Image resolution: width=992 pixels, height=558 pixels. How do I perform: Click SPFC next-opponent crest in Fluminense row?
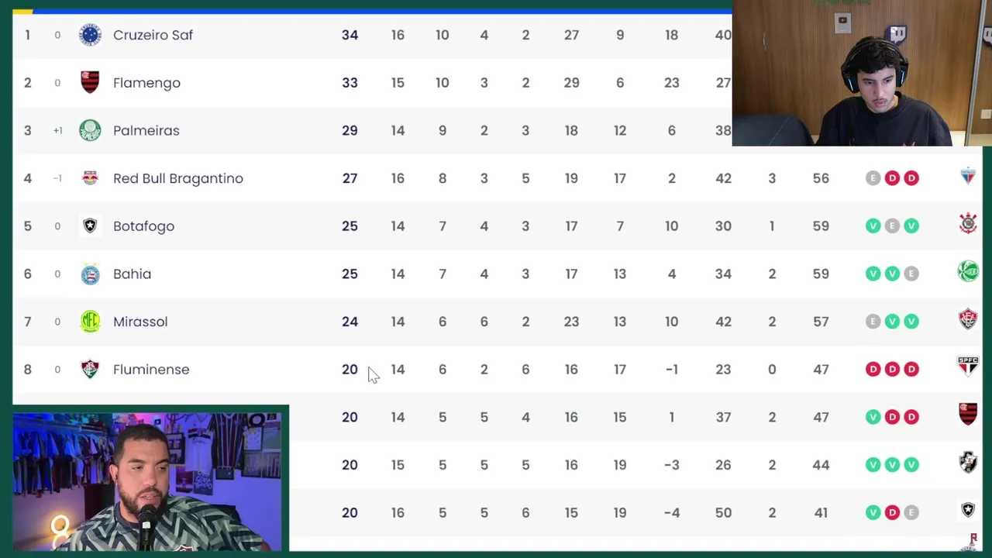(x=968, y=366)
